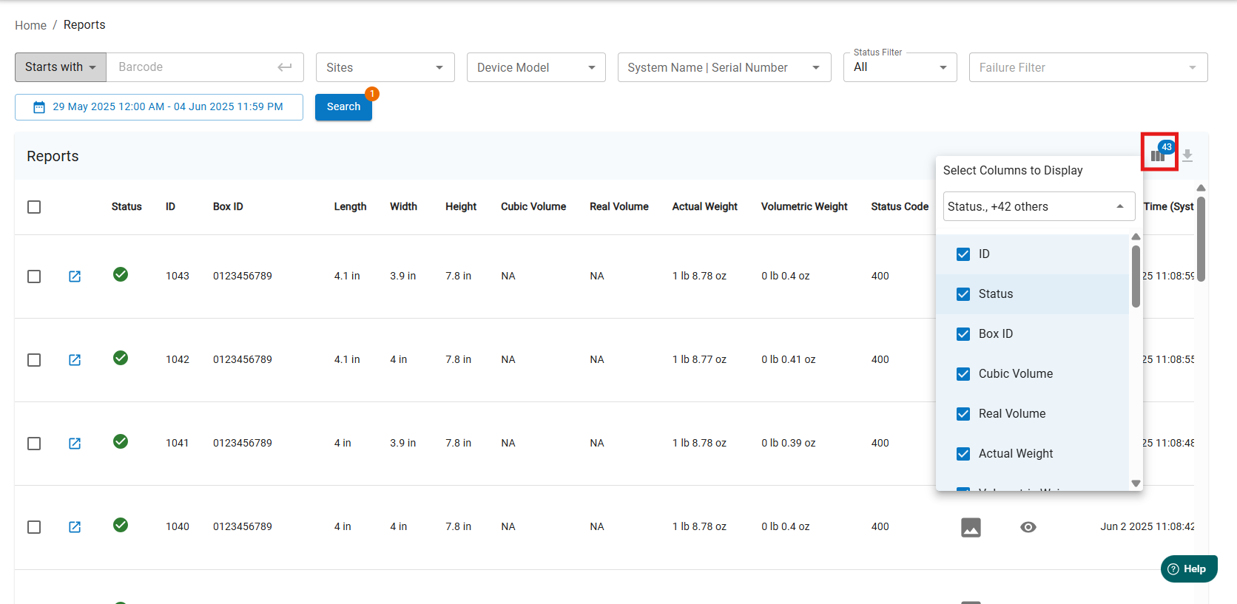
Task: Click the image icon in row 1040
Action: pos(971,527)
